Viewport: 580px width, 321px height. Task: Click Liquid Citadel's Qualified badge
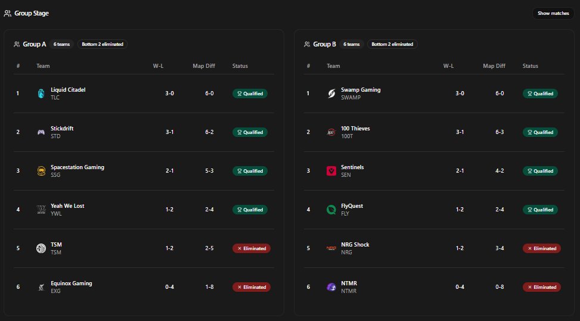(x=250, y=94)
